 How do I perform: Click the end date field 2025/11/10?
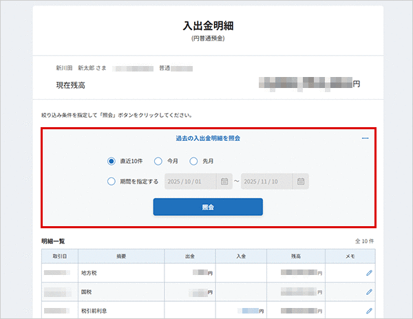point(266,181)
